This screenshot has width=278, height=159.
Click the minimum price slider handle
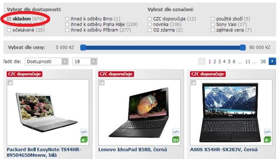click(83, 47)
